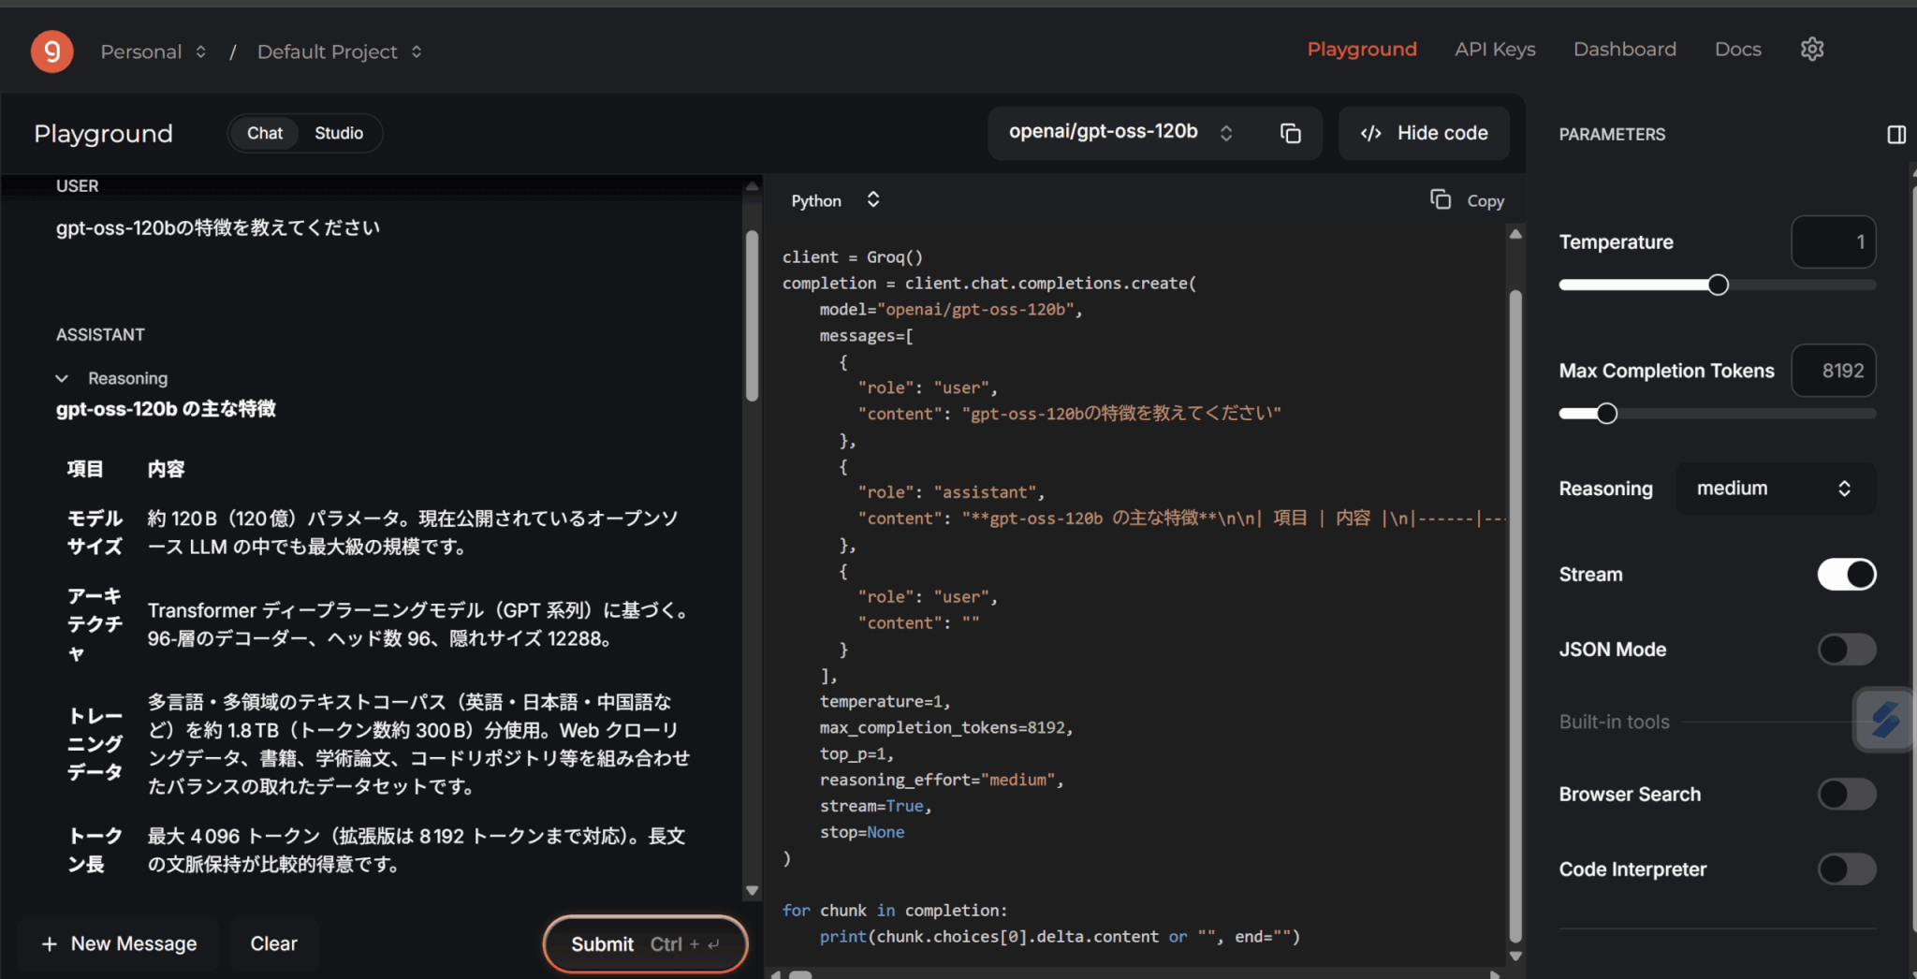Click the user message text gpt-oss-120bの特徴を教えてください

(x=218, y=227)
